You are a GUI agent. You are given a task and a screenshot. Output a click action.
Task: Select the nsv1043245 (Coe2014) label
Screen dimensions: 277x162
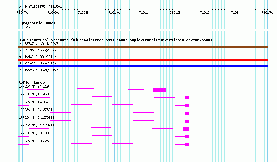[x=37, y=57]
